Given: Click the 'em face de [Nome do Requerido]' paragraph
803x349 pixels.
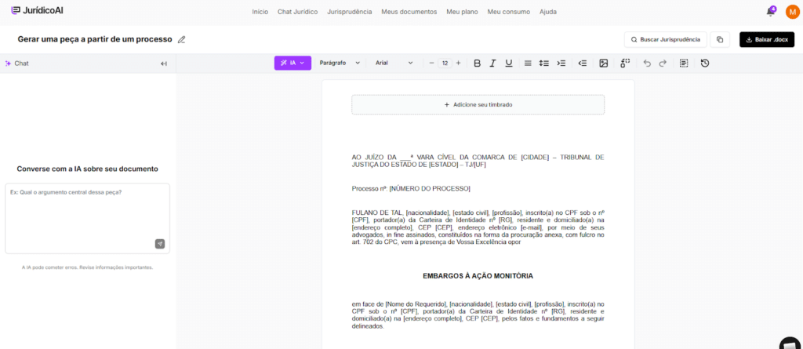Looking at the screenshot, I should click(478, 315).
